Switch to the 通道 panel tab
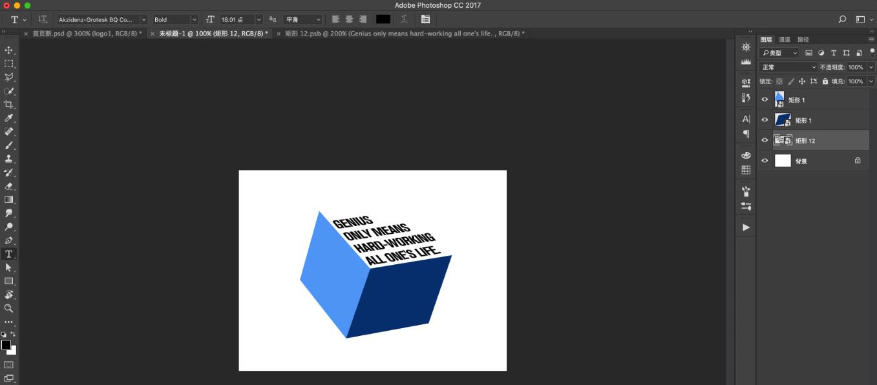877x385 pixels. [x=784, y=39]
